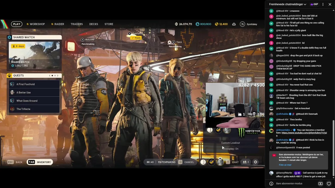Image resolution: width=335 pixels, height=188 pixels.
Task: Click the plus icon beside HutchMF name
Action: click(82, 40)
